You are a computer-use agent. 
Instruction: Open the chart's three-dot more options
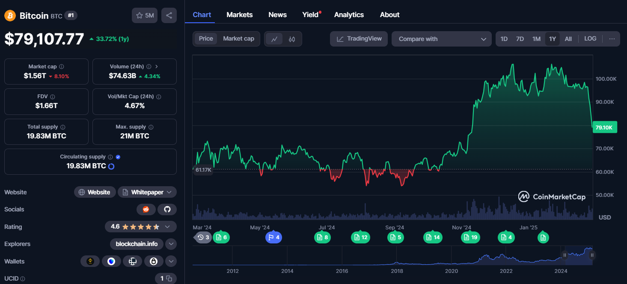[612, 39]
